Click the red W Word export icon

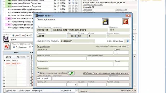(7, 47)
